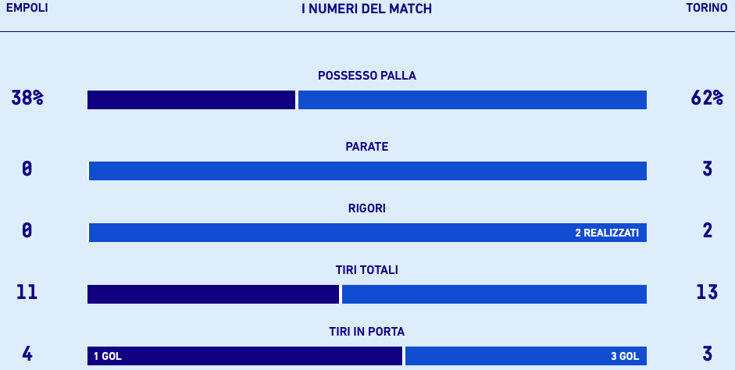Select the I NUMERI DEL MATCH heading

coord(366,9)
